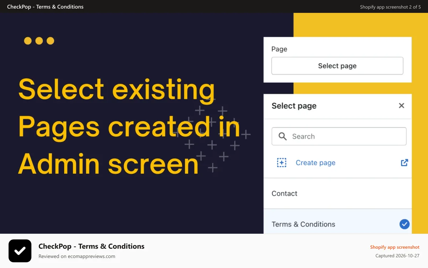Click the Shopify app screenshot 2 of 5 text
This screenshot has height=268, width=428.
pyautogui.click(x=390, y=7)
